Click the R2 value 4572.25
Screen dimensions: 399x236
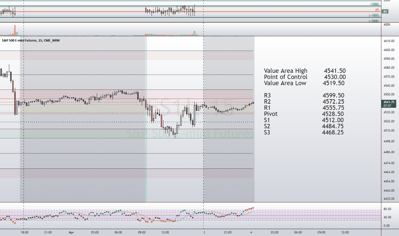point(333,102)
